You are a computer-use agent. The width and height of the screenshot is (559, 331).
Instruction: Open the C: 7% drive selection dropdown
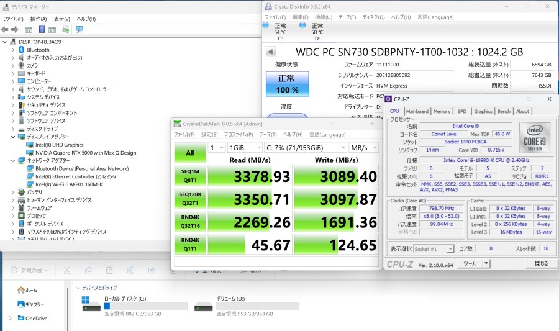pyautogui.click(x=306, y=148)
